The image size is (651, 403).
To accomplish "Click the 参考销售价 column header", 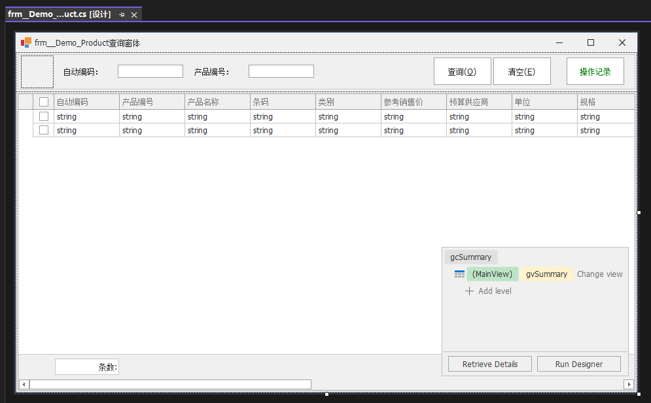I will pos(413,102).
